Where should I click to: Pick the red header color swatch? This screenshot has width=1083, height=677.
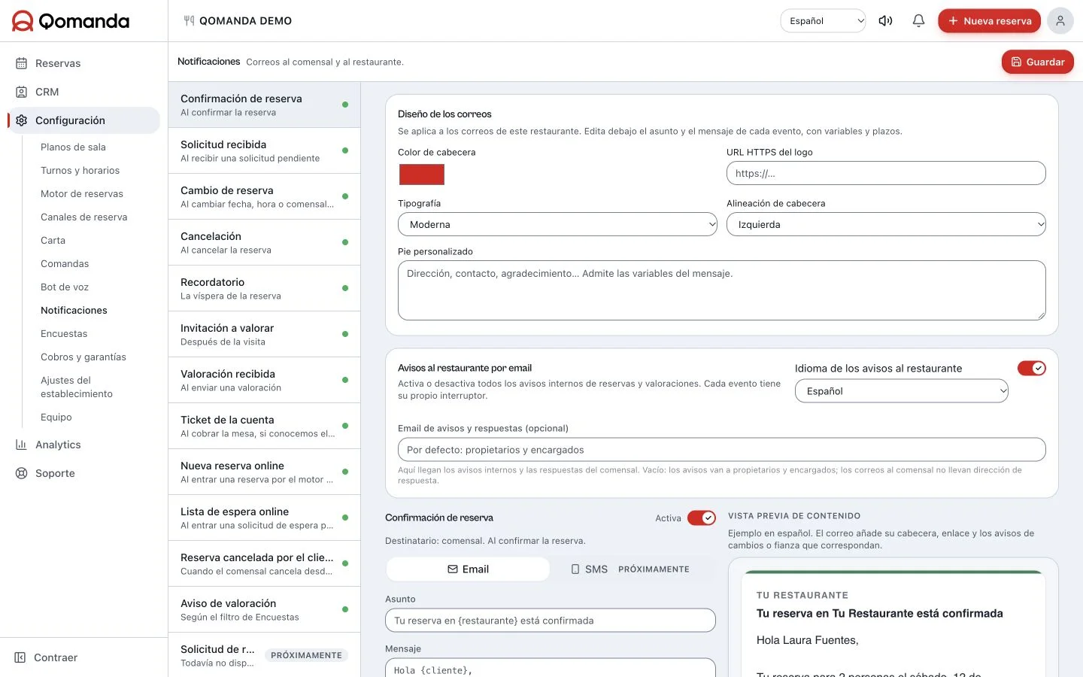(x=422, y=175)
